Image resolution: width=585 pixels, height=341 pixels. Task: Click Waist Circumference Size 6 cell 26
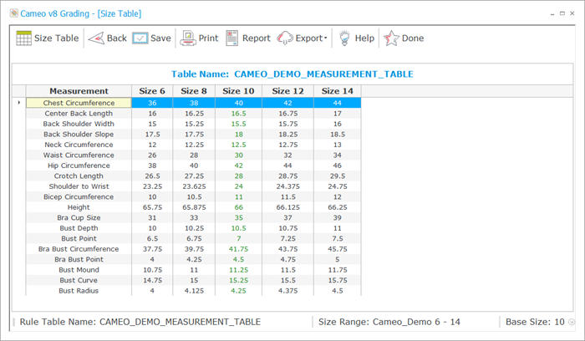coord(152,155)
